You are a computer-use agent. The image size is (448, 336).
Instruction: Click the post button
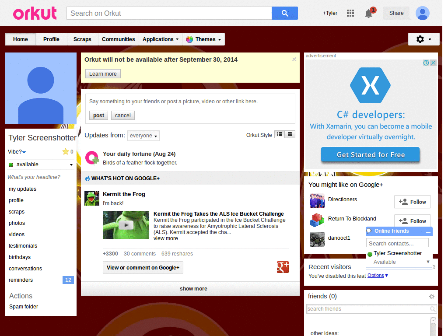point(98,115)
